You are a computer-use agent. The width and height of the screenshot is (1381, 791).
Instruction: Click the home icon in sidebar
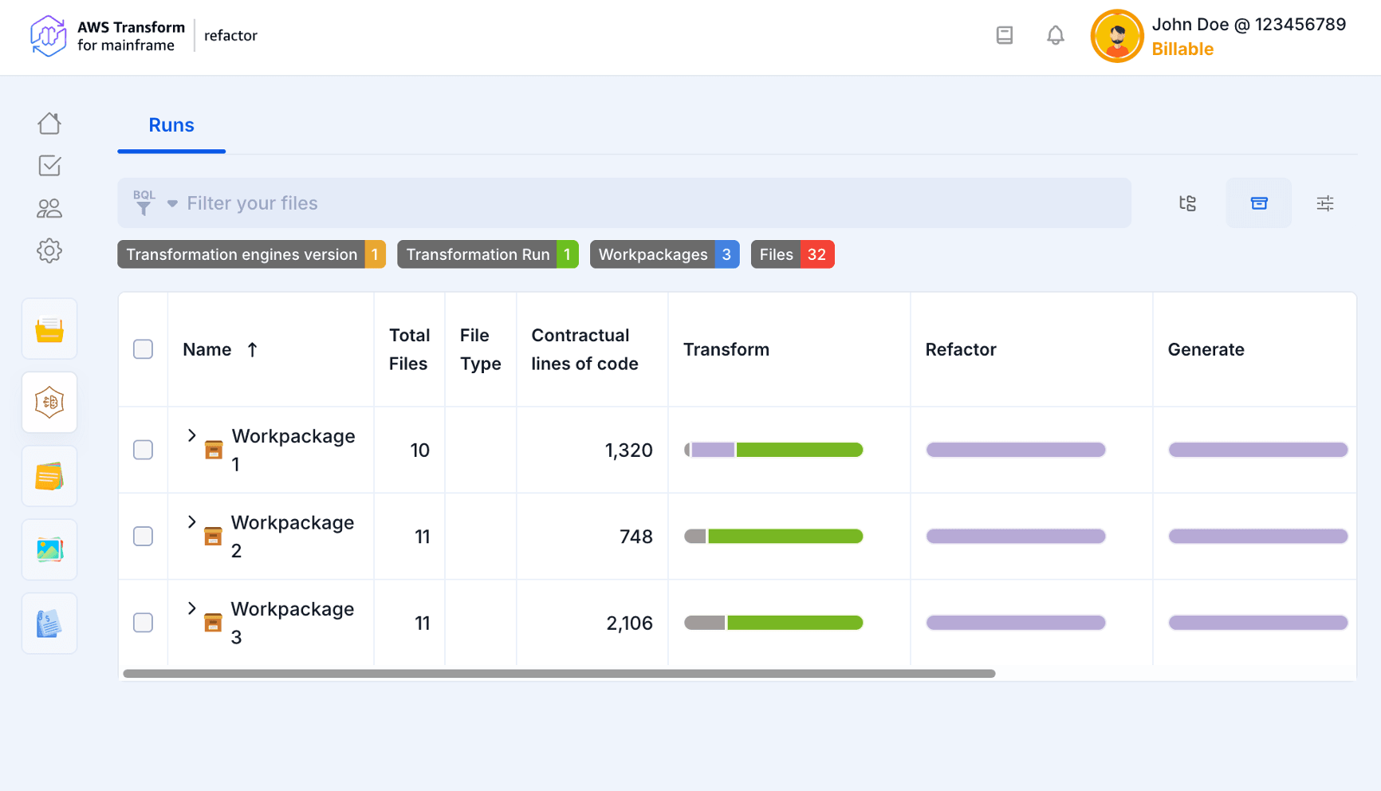pyautogui.click(x=49, y=124)
